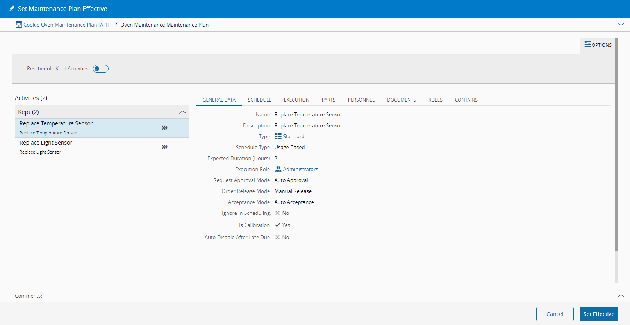The width and height of the screenshot is (630, 325).
Task: Click the Options sliders icon
Action: pyautogui.click(x=587, y=45)
